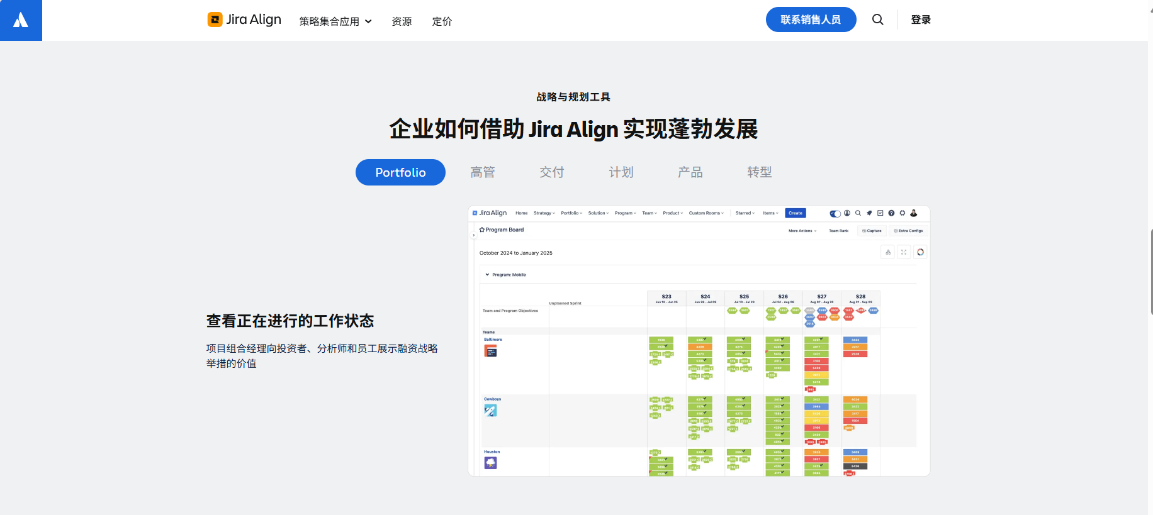The height and width of the screenshot is (515, 1153).
Task: Click the star icon beside Program Board
Action: click(482, 230)
